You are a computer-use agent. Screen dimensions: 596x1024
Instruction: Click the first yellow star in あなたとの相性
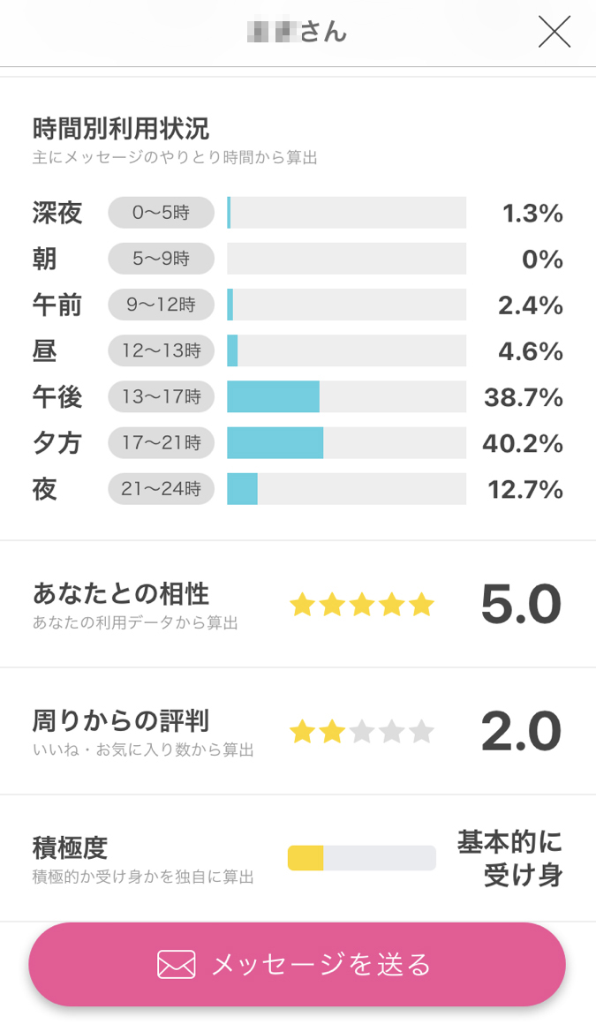point(303,605)
